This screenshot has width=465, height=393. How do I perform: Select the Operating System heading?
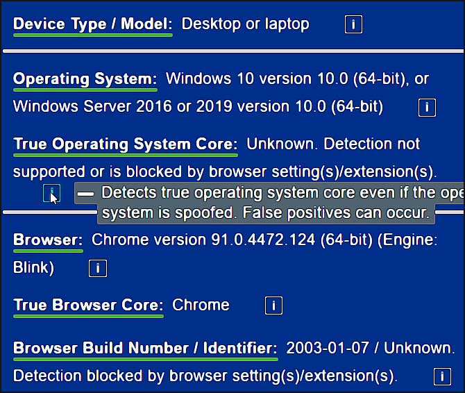pyautogui.click(x=85, y=79)
